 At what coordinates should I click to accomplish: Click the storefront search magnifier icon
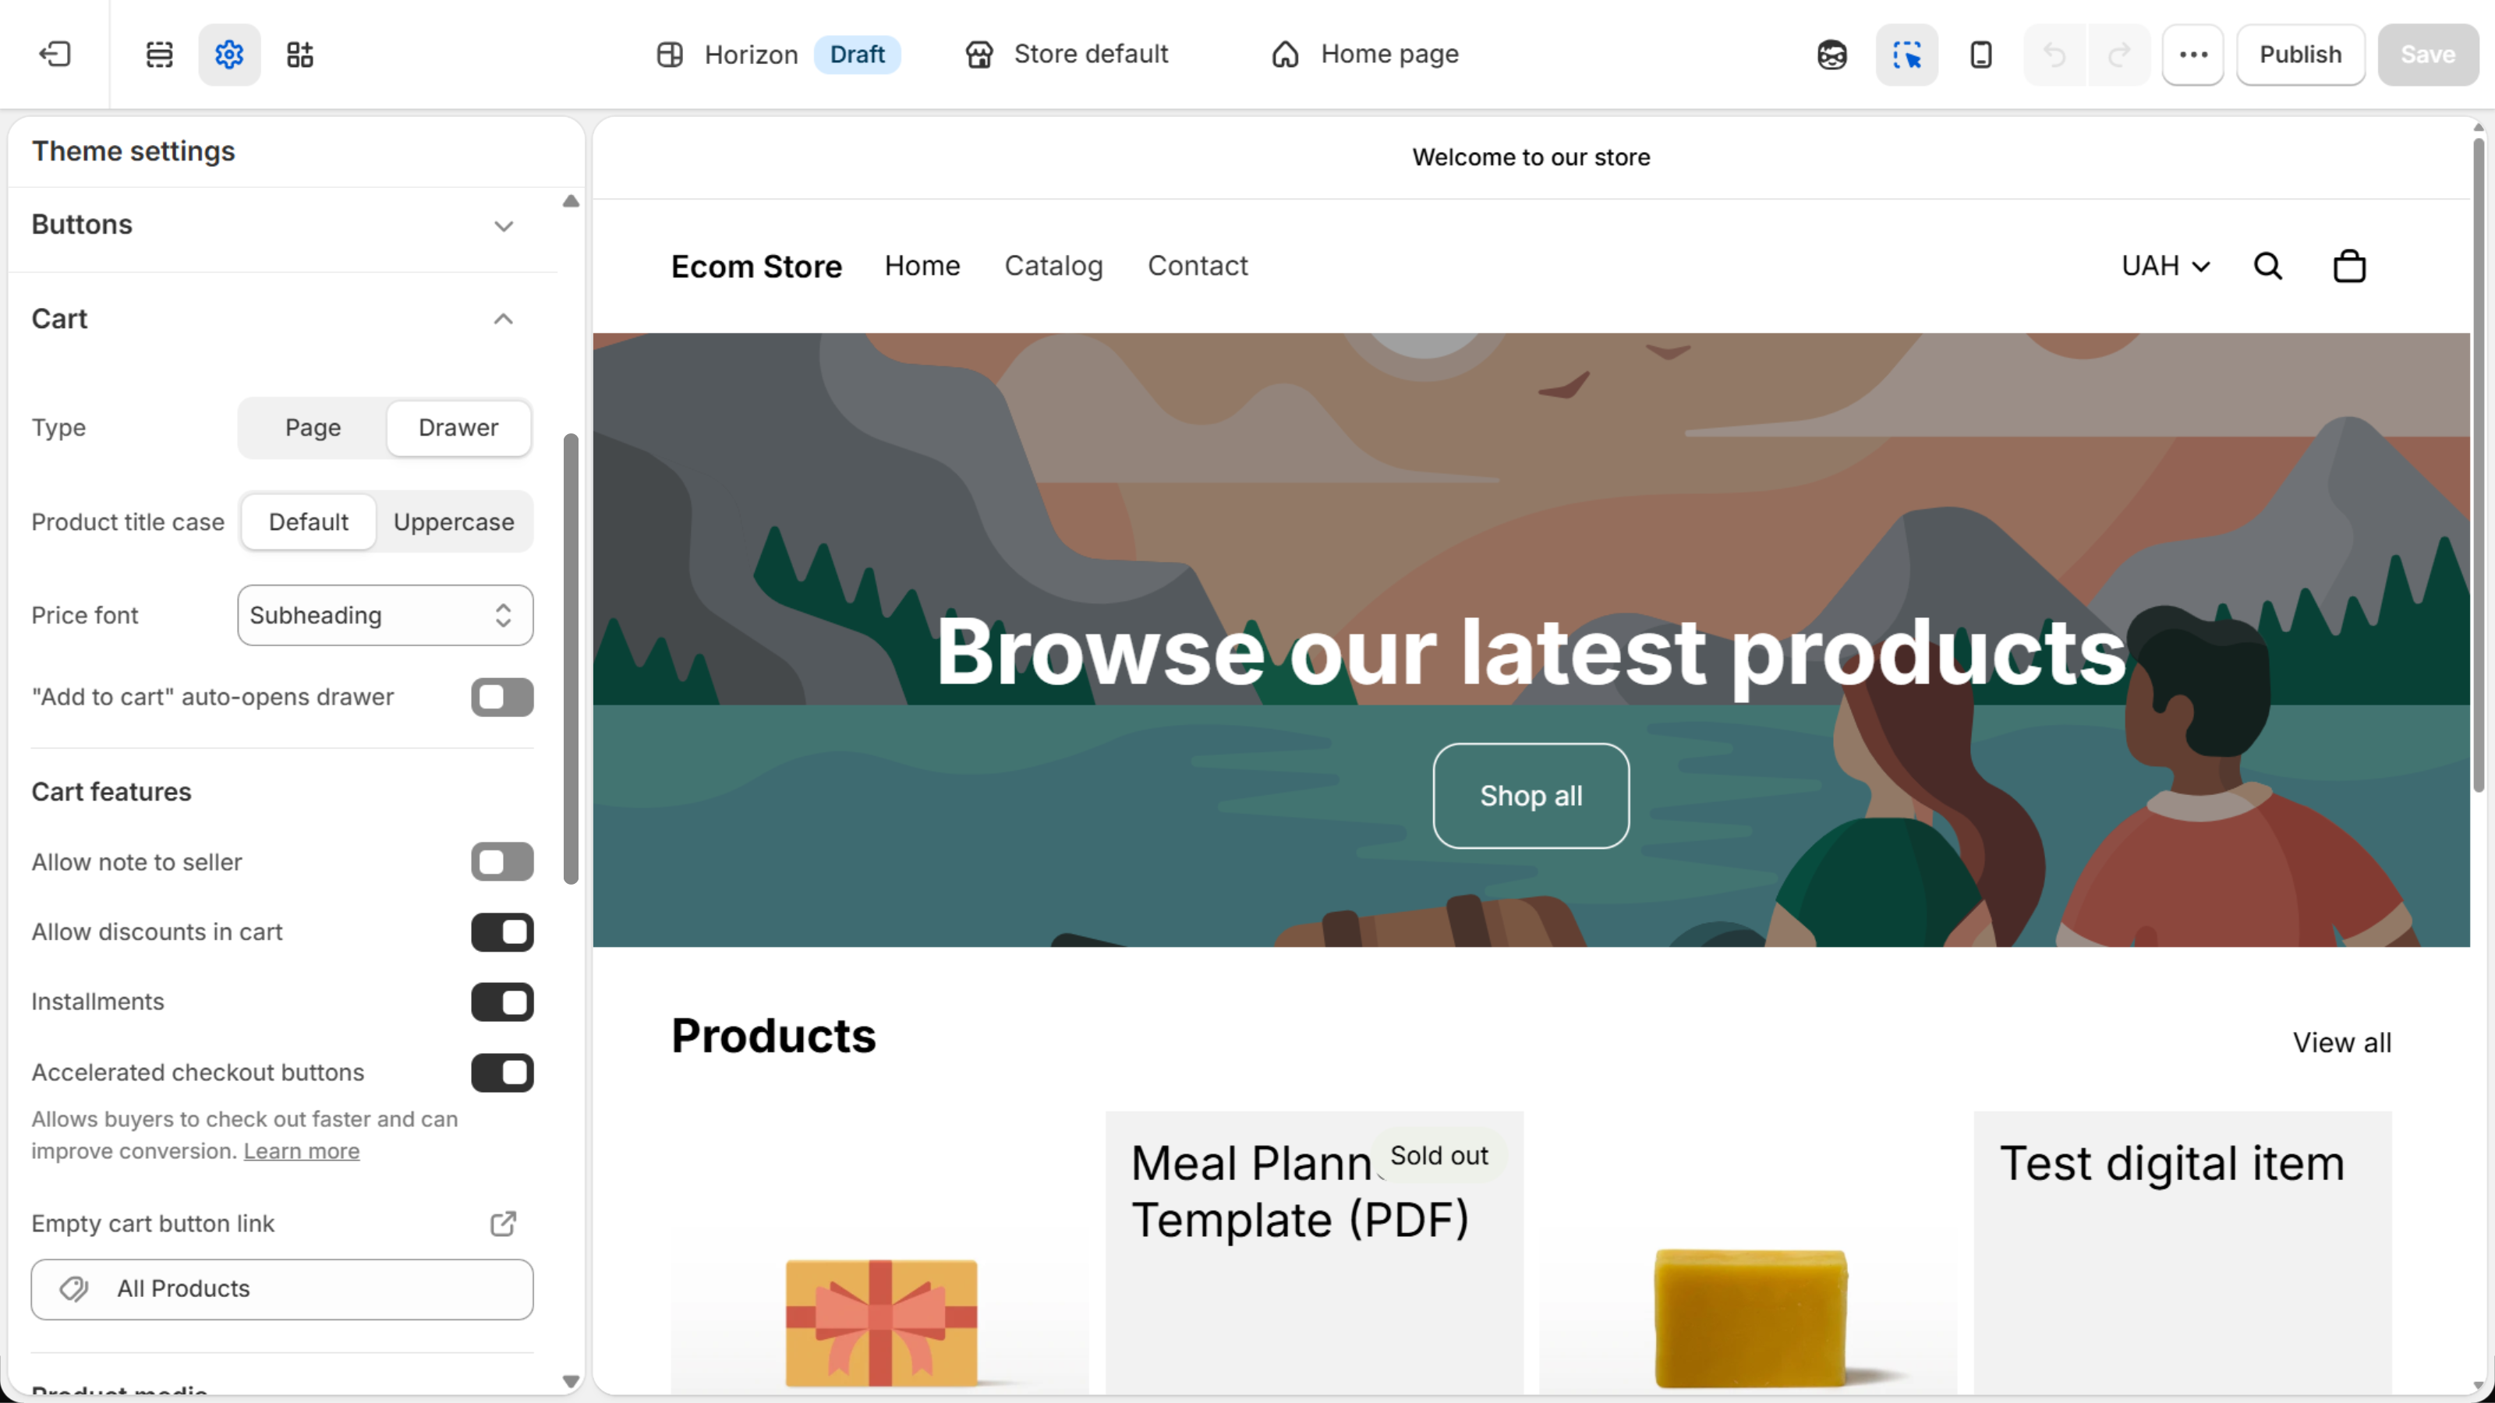coord(2267,265)
